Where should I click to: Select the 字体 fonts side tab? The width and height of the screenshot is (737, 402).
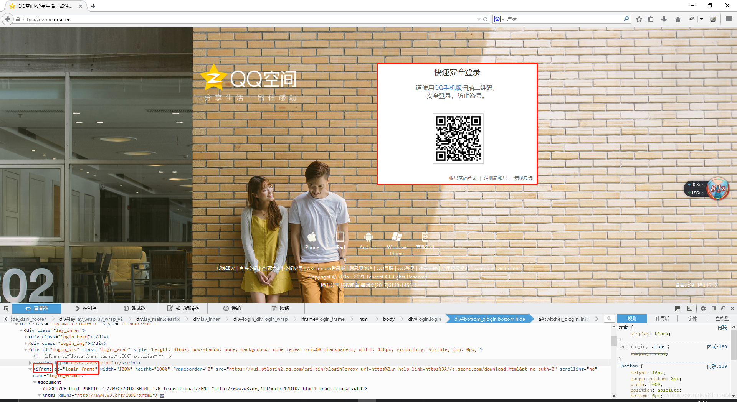692,319
